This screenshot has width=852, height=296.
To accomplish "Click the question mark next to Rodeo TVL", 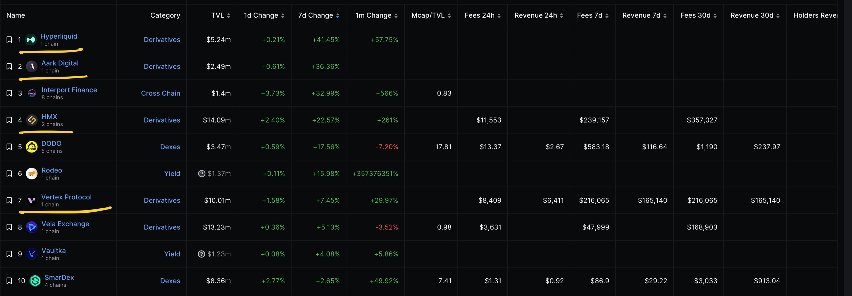I will point(202,174).
